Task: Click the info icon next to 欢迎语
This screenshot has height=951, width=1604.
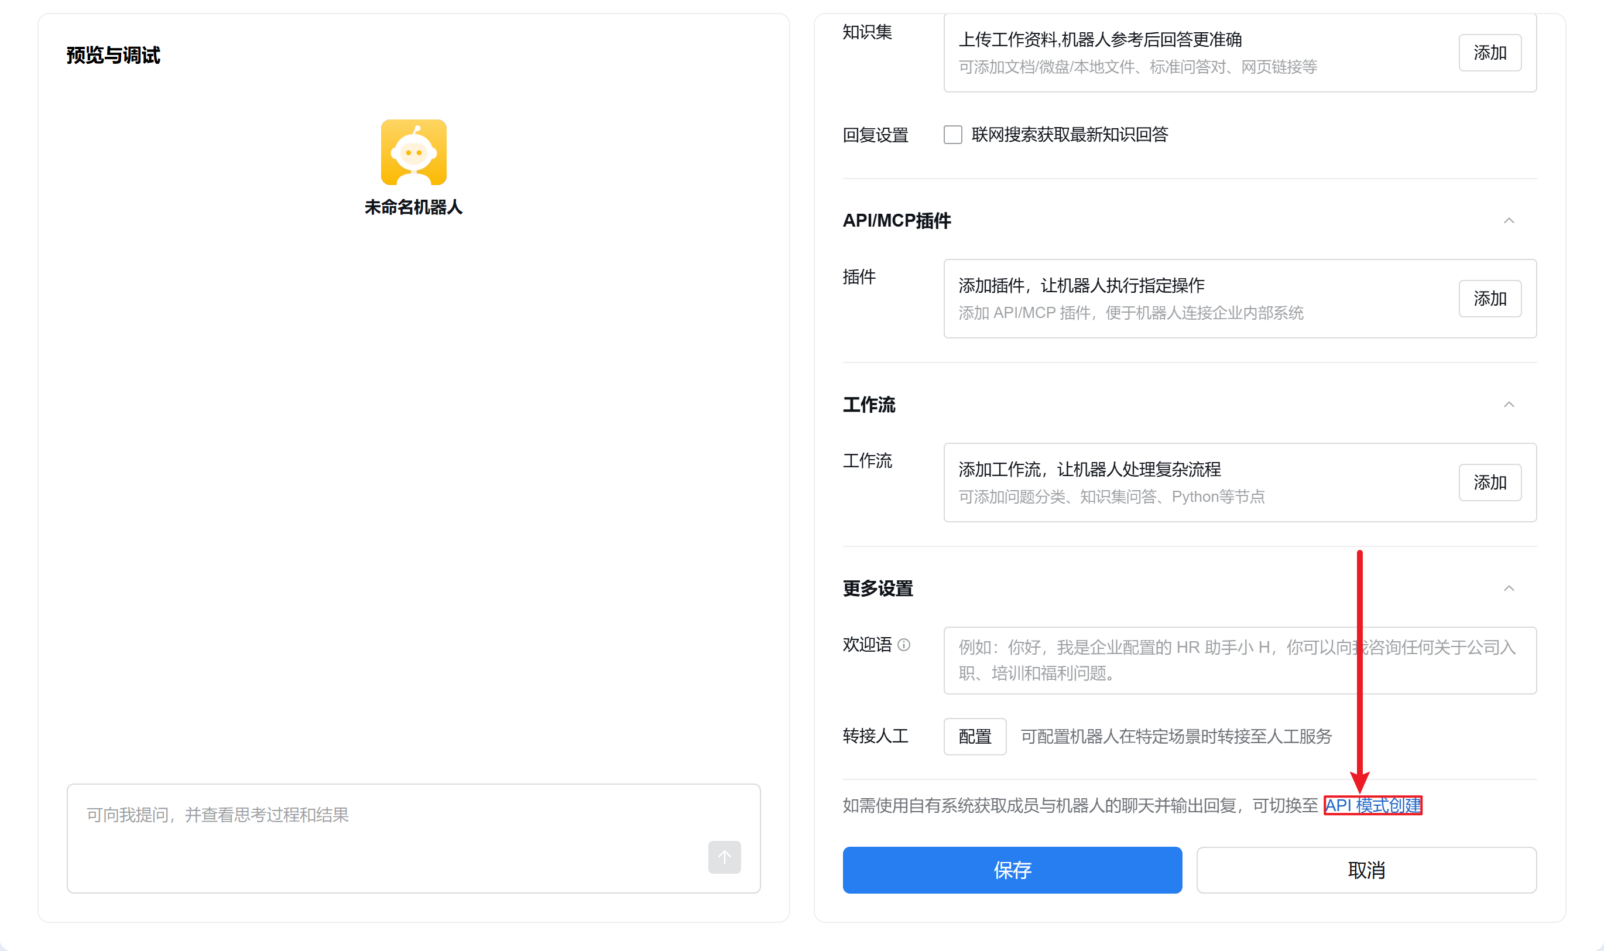Action: point(903,645)
